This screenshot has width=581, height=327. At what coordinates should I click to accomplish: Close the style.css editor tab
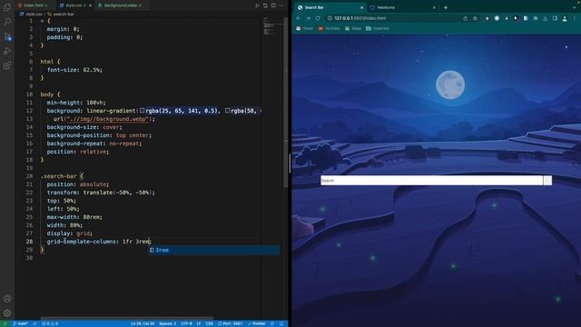90,5
